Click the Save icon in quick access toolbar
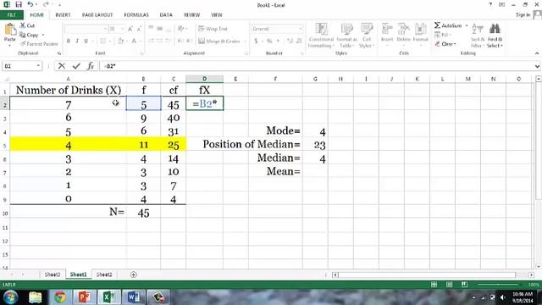 tap(19, 4)
